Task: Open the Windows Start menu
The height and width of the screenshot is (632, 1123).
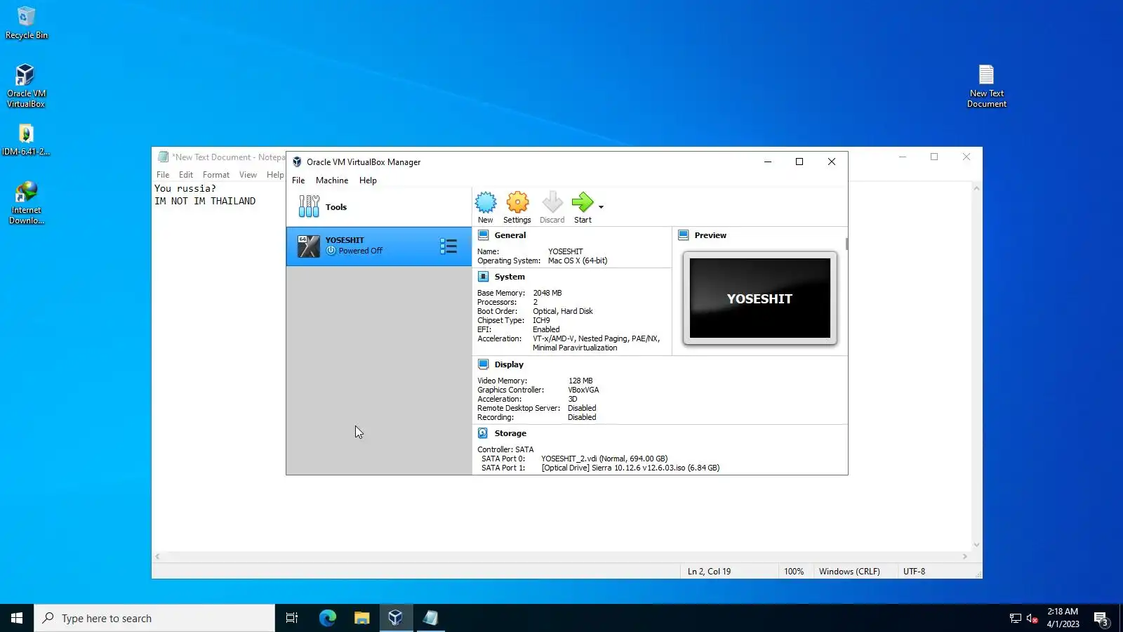Action: 17,618
